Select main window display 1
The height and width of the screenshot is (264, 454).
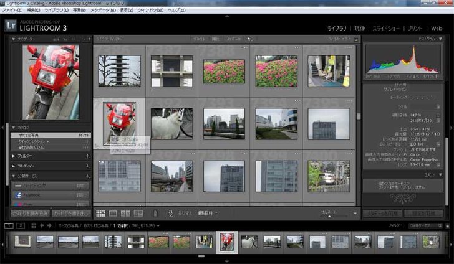click(x=9, y=225)
